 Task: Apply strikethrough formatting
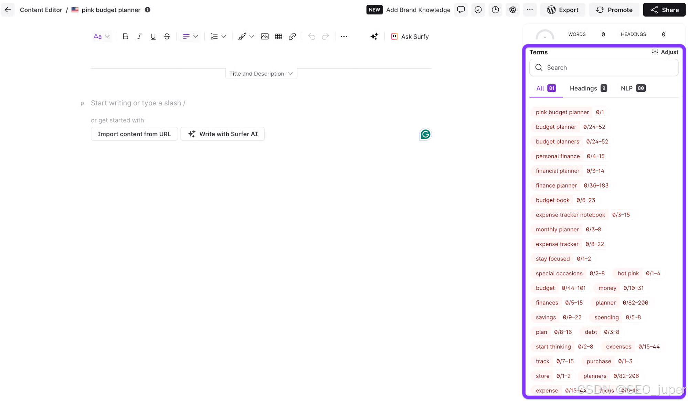[x=167, y=36]
